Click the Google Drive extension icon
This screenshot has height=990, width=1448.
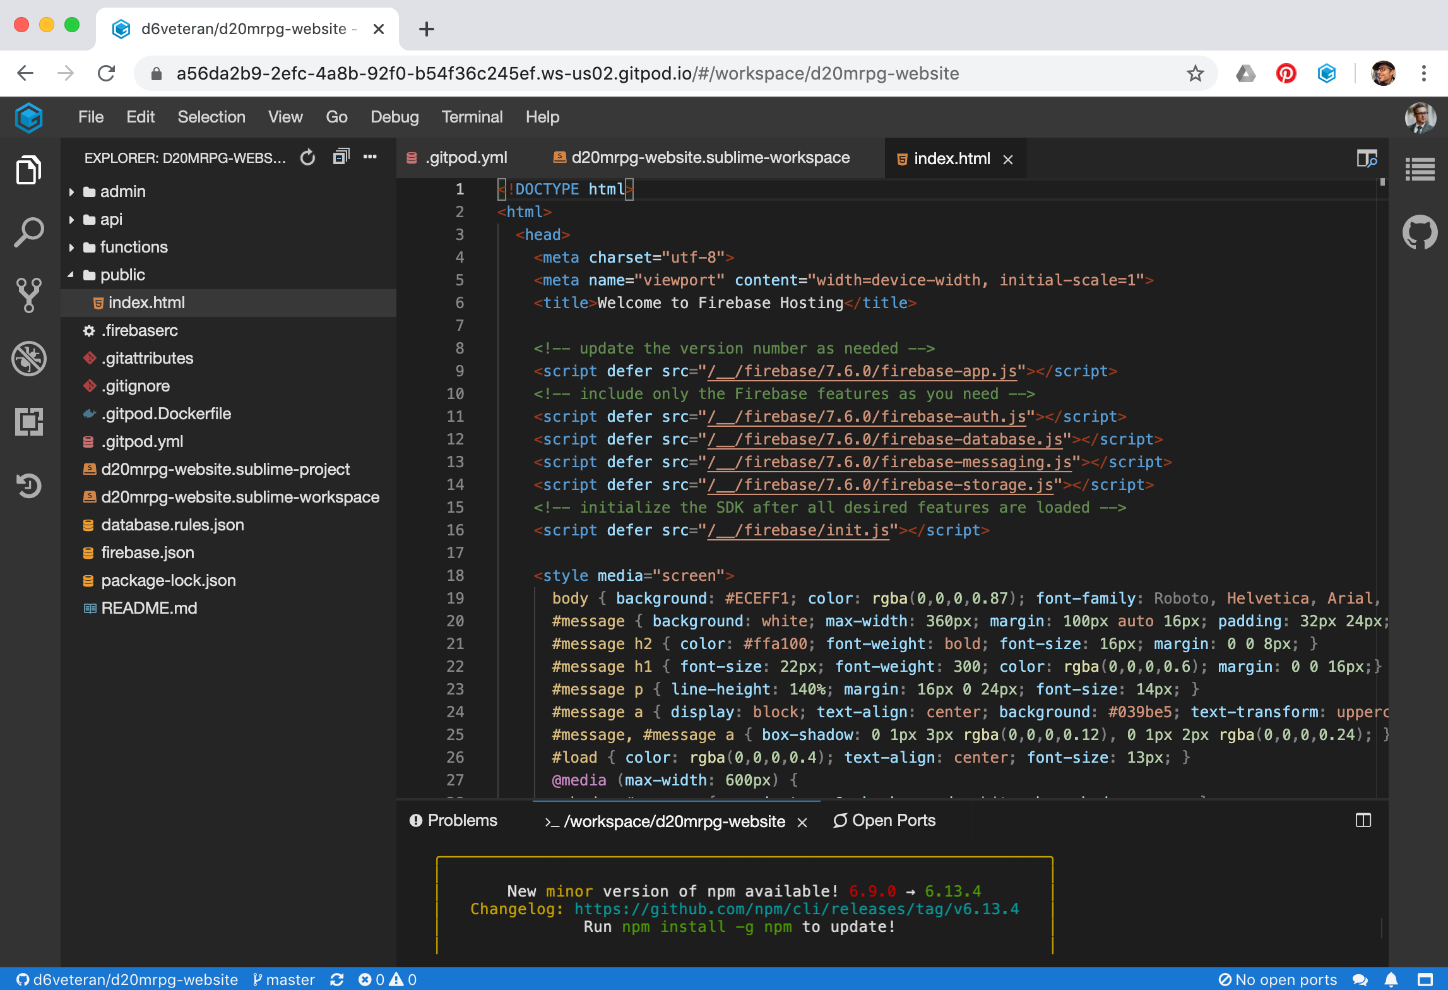[1245, 74]
